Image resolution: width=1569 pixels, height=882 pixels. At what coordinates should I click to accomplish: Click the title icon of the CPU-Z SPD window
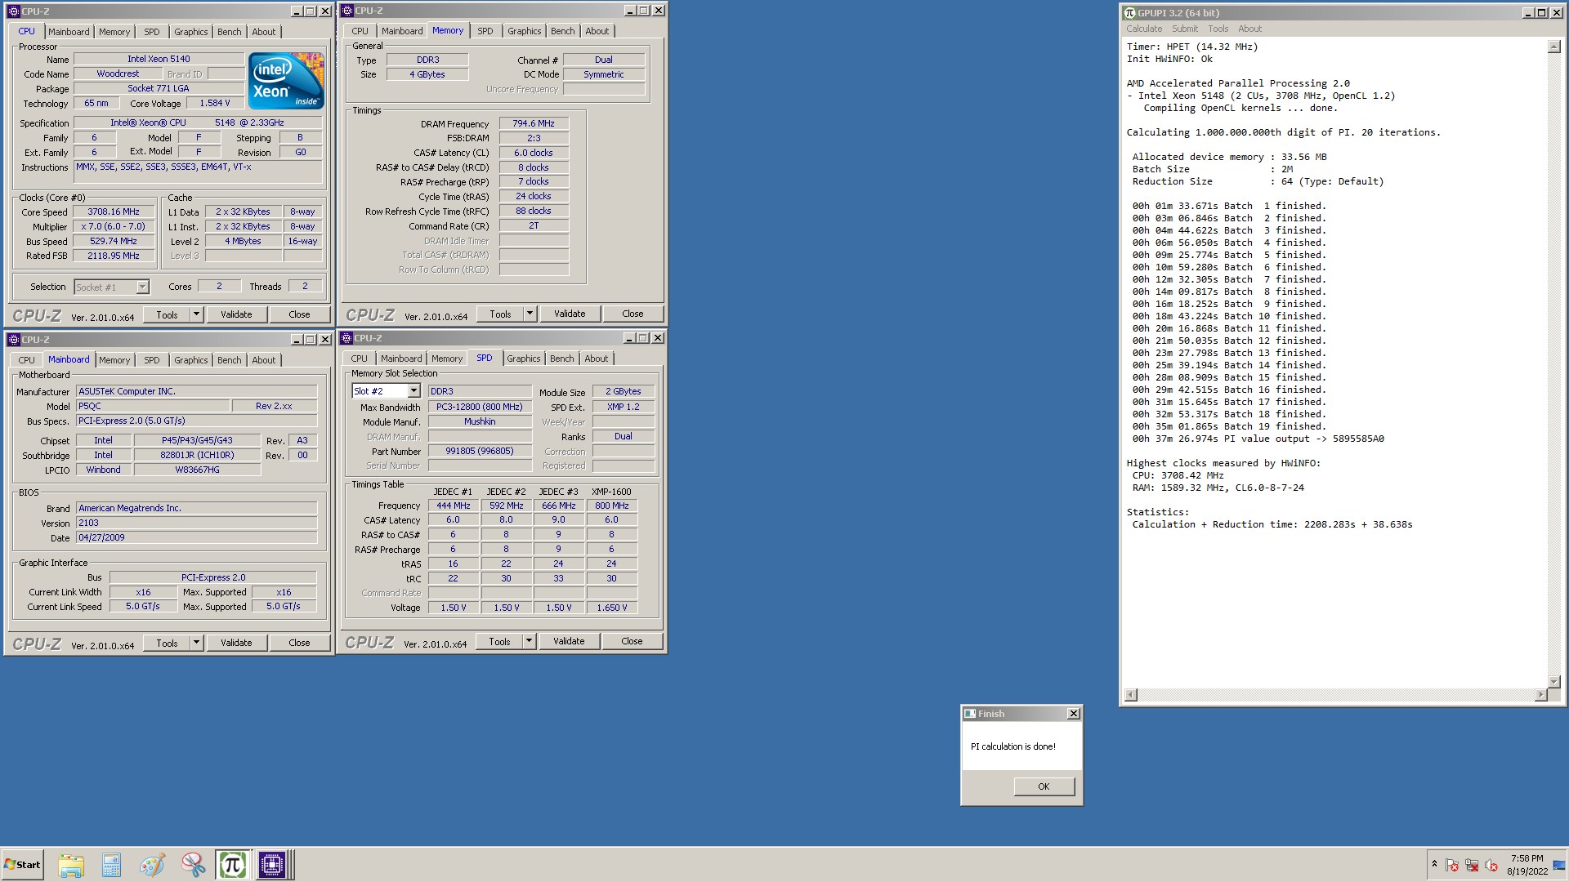click(x=346, y=338)
